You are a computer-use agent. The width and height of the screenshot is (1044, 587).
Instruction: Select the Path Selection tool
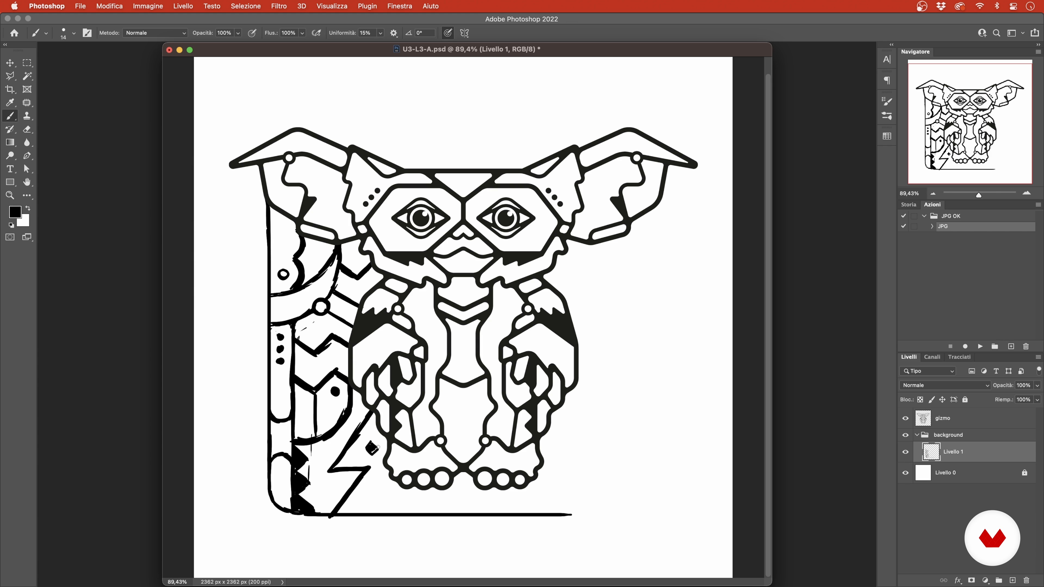27,169
